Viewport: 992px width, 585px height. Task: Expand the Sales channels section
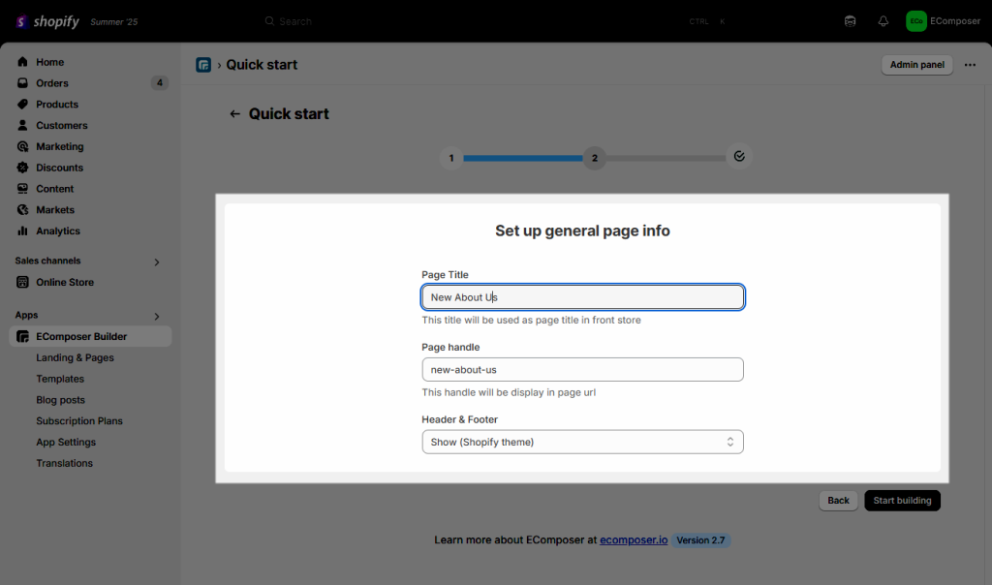click(157, 262)
